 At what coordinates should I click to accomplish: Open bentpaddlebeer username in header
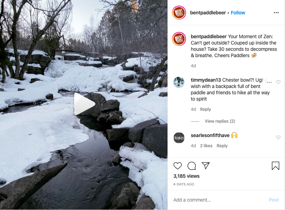pyautogui.click(x=208, y=13)
